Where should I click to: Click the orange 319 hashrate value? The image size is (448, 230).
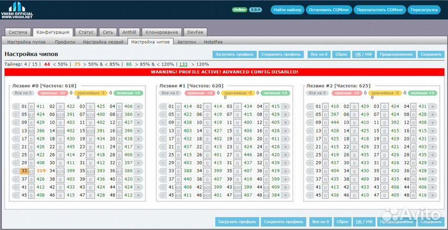pos(40,171)
